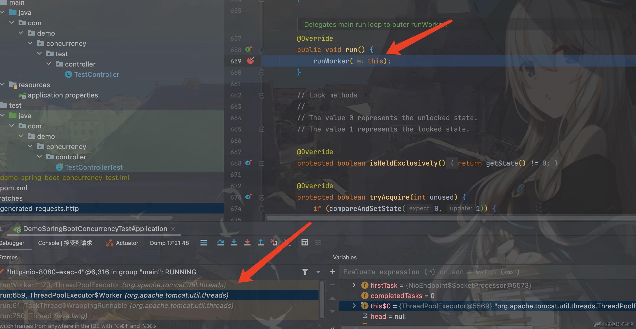Expand the folded isHeldExclusively method on line 668
This screenshot has height=329, width=636.
pos(262,163)
